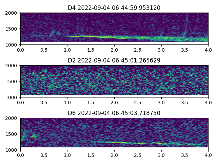Image resolution: width=217 pixels, height=163 pixels.
Task: Click the 0.0 x-axis tick under D6 plot
Action: click(x=20, y=155)
